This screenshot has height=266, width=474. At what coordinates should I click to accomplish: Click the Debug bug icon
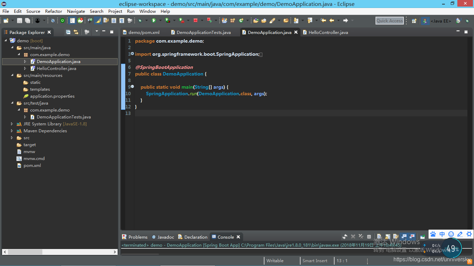(x=140, y=20)
